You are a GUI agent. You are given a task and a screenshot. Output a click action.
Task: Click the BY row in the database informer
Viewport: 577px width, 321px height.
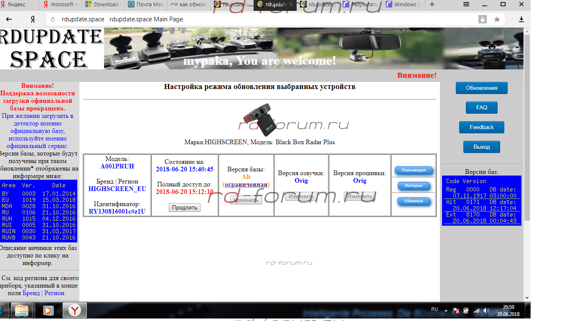[x=38, y=194]
